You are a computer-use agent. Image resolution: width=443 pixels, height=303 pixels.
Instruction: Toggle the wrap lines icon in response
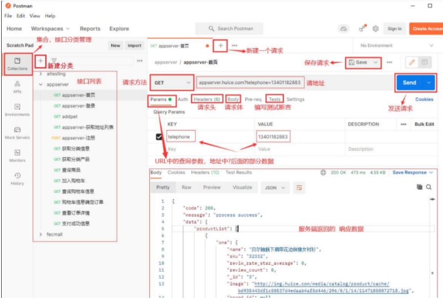tap(299, 188)
